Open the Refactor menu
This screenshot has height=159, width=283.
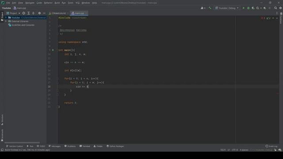(48, 3)
